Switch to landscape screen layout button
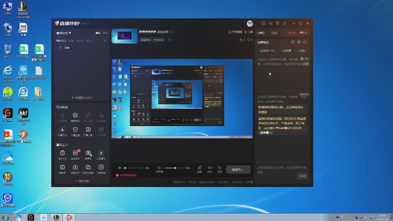The height and width of the screenshot is (221, 393). pyautogui.click(x=98, y=33)
